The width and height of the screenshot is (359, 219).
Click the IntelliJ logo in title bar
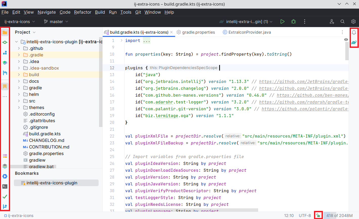(x=4, y=4)
